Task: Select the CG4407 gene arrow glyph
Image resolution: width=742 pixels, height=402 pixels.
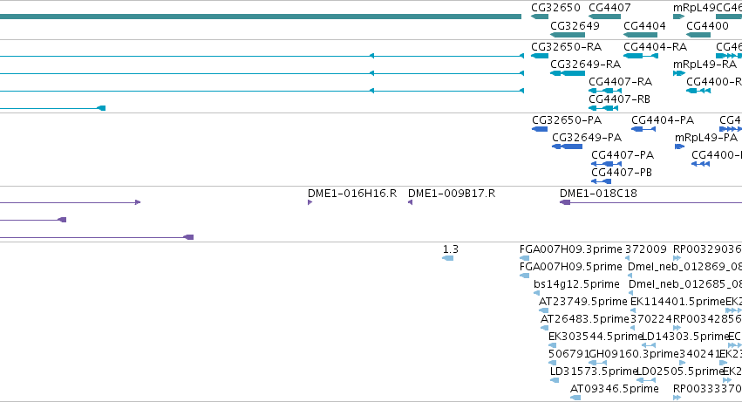Action: (605, 17)
